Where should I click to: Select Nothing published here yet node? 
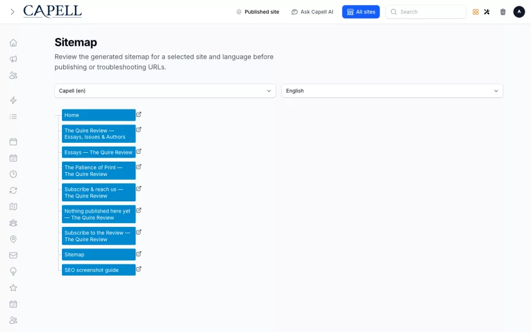tap(98, 215)
